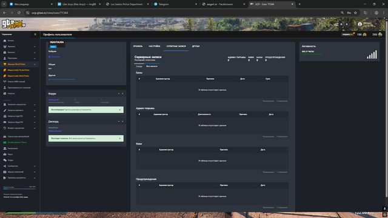This screenshot has width=388, height=218.
Task: Dismiss the green forum donor group notification
Action: click(120, 110)
